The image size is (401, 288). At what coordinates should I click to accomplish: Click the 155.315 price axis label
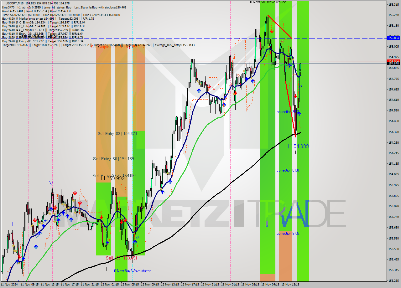pos(393,4)
